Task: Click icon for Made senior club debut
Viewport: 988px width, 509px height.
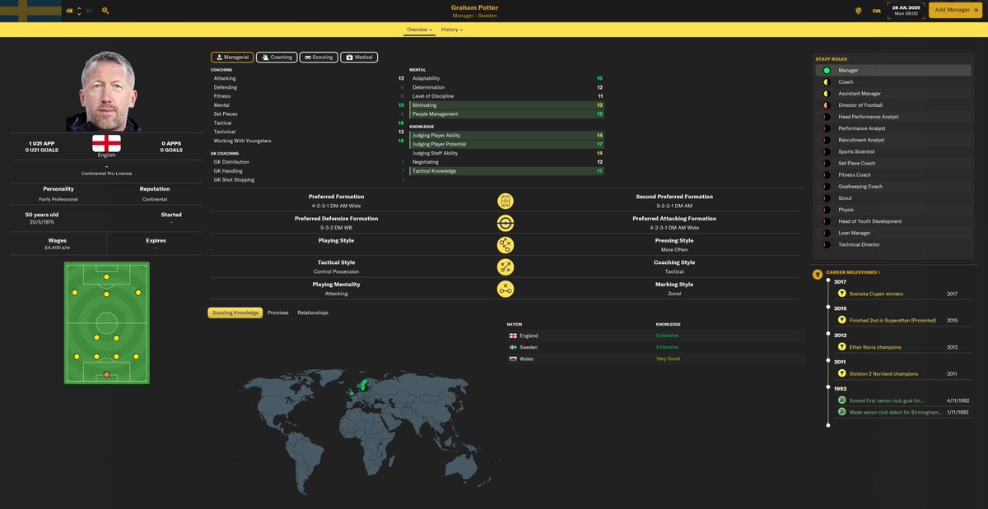Action: coord(841,412)
